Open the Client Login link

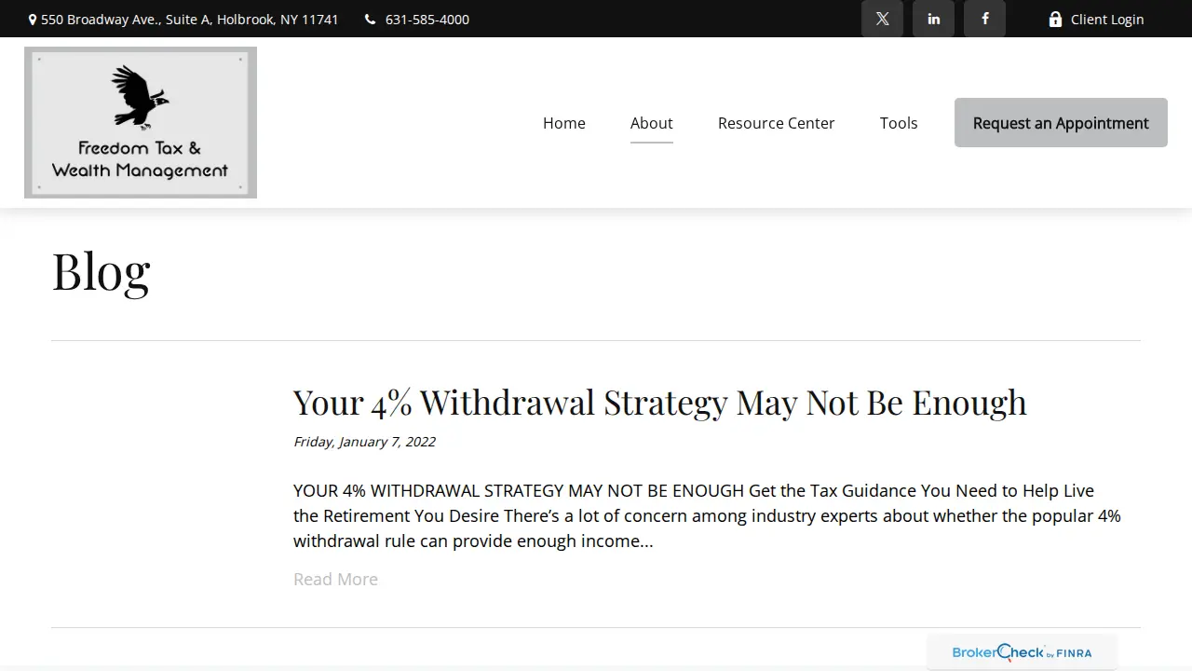[x=1095, y=19]
